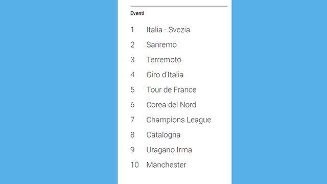The height and width of the screenshot is (184, 327).
Task: Open Giro d'Italia from the list
Action: coord(165,75)
